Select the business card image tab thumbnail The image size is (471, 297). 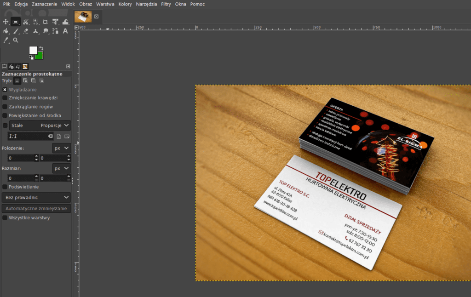click(83, 17)
